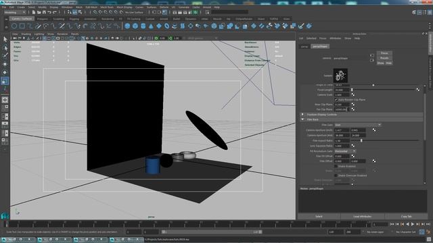Screen dimensions: 433x243
Task: Open animation preferences icon at bottom right
Action: tap(428, 232)
